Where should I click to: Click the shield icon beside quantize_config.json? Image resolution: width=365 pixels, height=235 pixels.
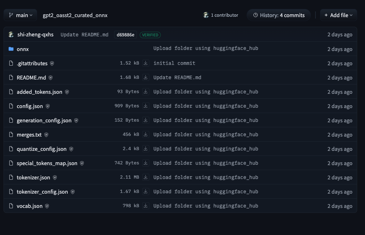(x=71, y=149)
